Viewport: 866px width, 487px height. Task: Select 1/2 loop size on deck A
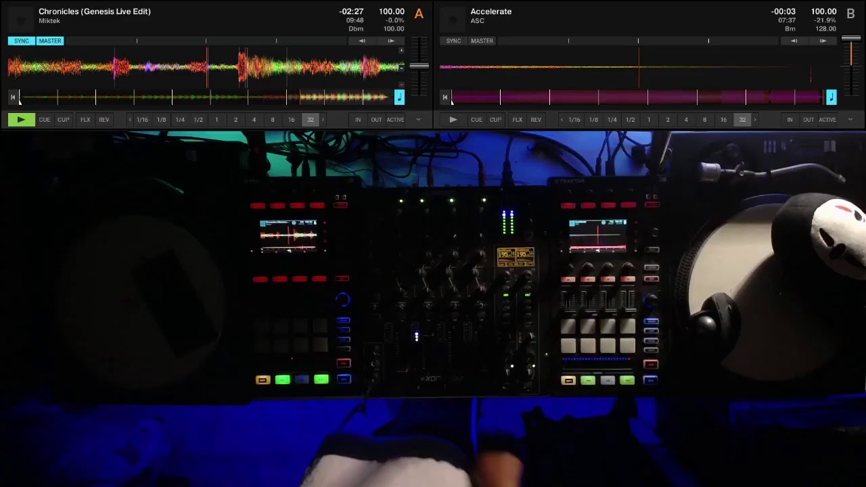pyautogui.click(x=198, y=120)
